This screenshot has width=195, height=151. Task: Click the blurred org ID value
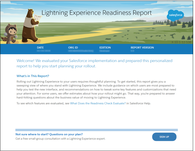81,51
